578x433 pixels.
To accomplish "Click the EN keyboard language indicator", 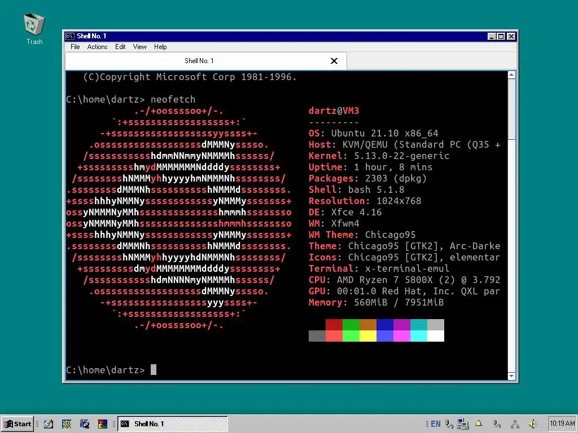I will pos(436,424).
